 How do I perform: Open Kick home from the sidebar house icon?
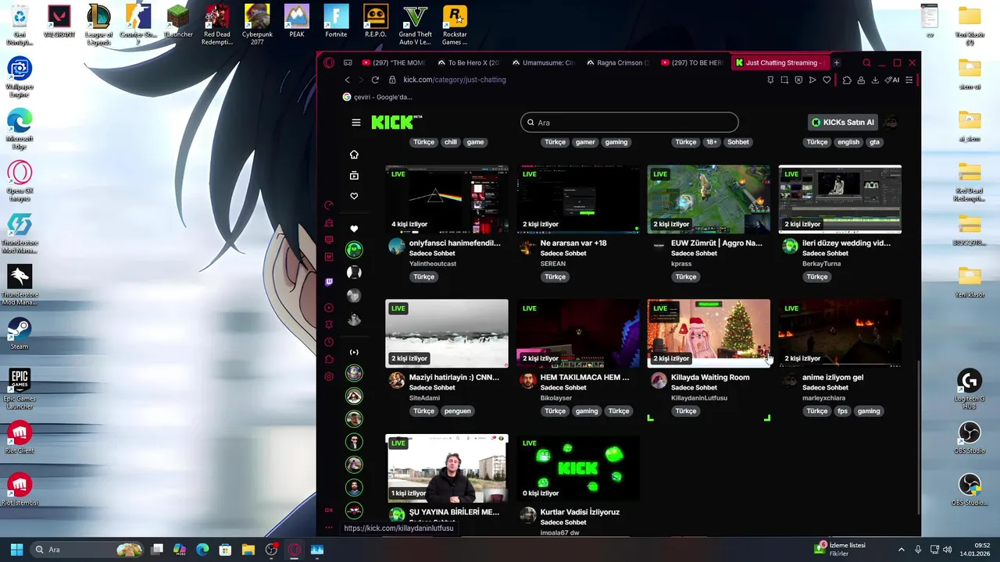354,155
